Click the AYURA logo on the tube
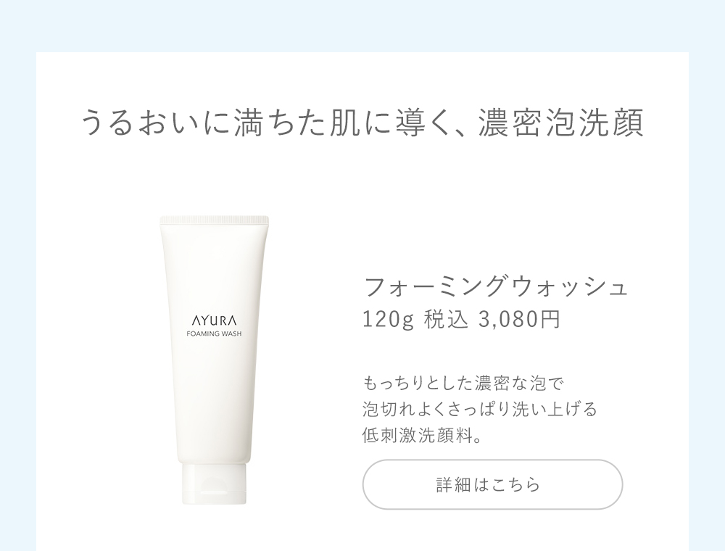This screenshot has height=551, width=725. pyautogui.click(x=214, y=320)
